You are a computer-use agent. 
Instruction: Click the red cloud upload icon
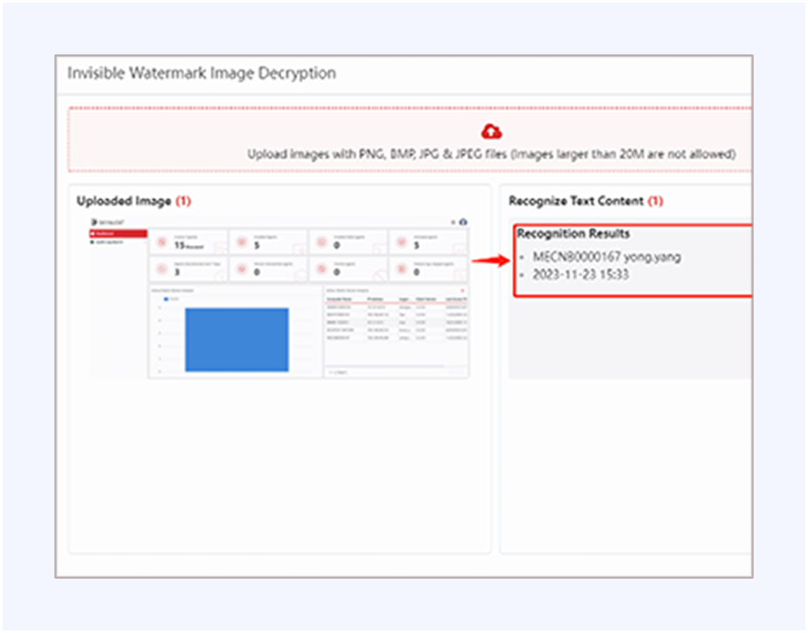pyautogui.click(x=492, y=132)
